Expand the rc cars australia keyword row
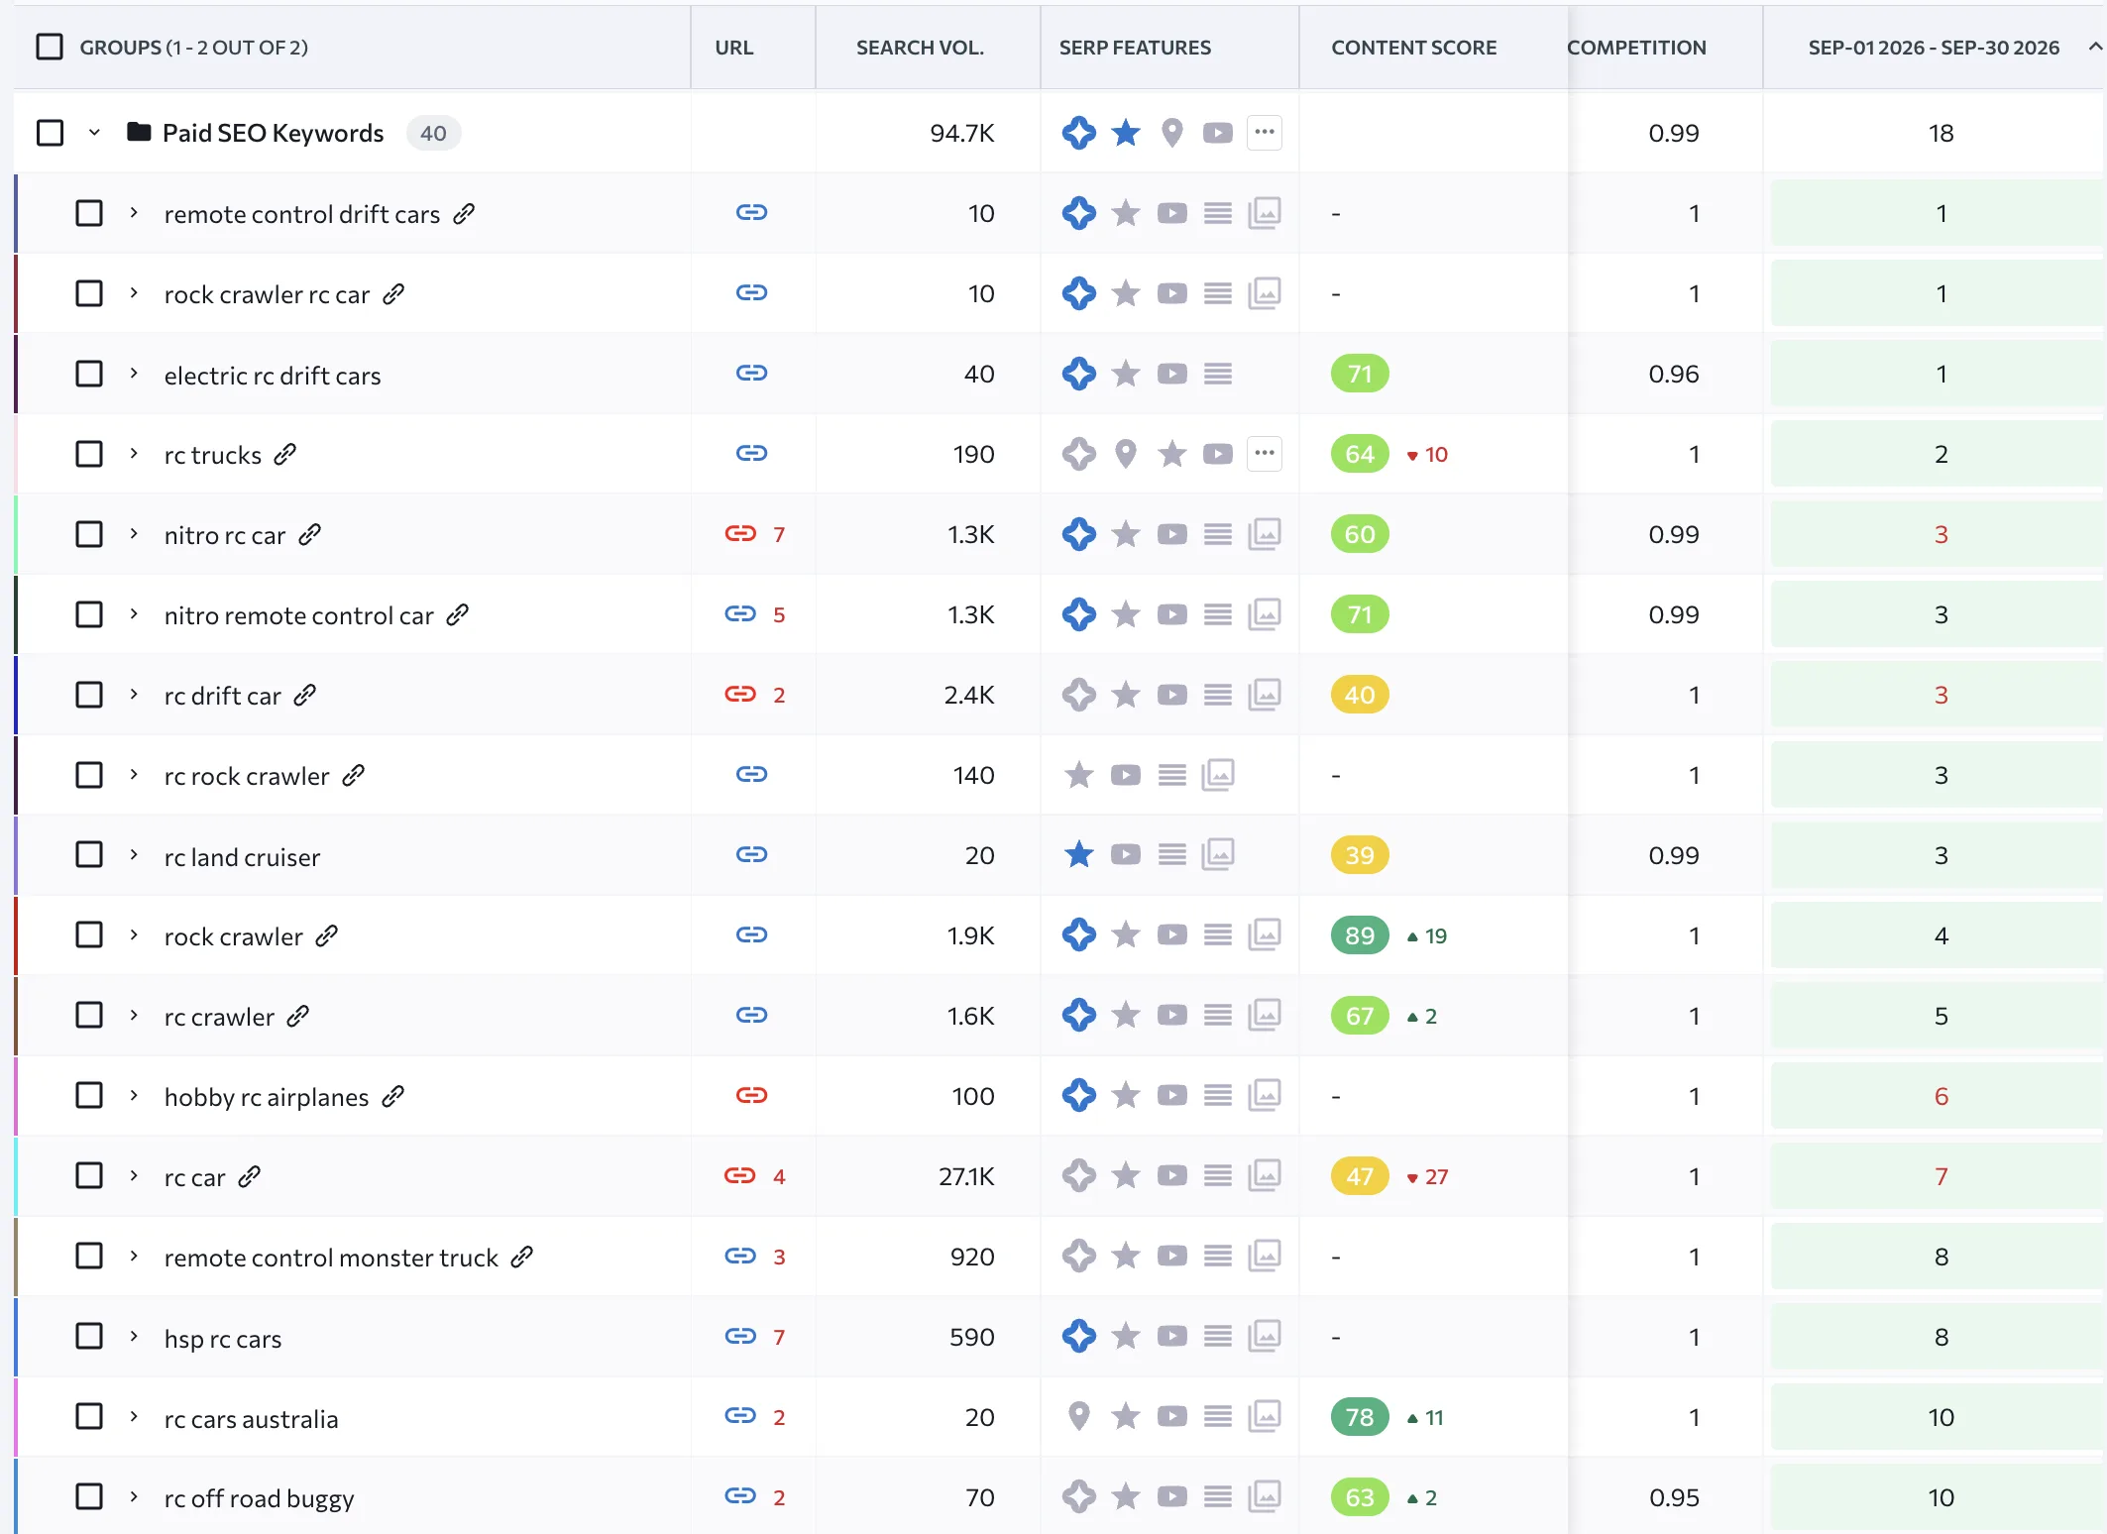Viewport: 2107px width, 1534px height. point(134,1416)
